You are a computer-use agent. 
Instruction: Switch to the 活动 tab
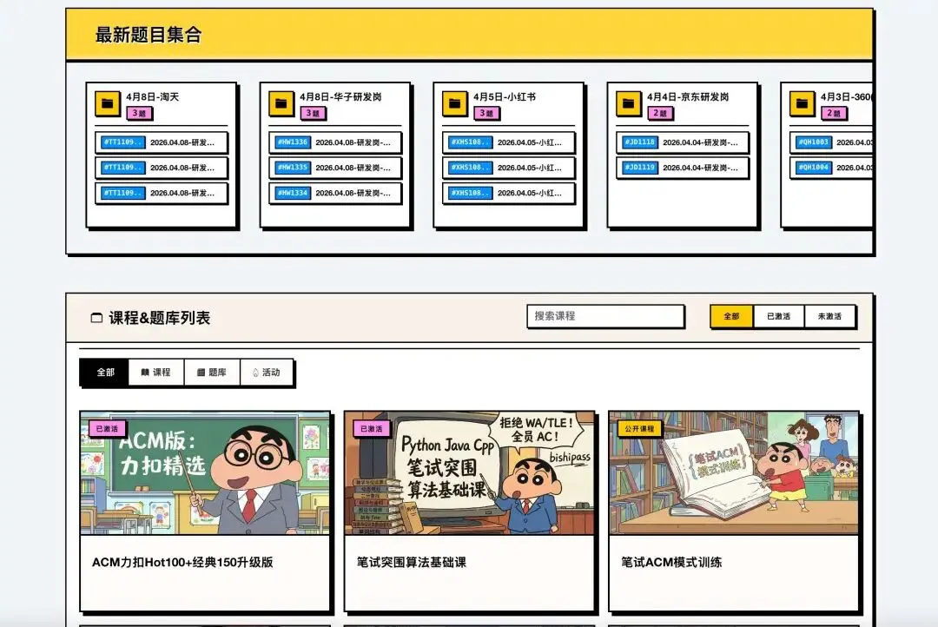tap(267, 373)
